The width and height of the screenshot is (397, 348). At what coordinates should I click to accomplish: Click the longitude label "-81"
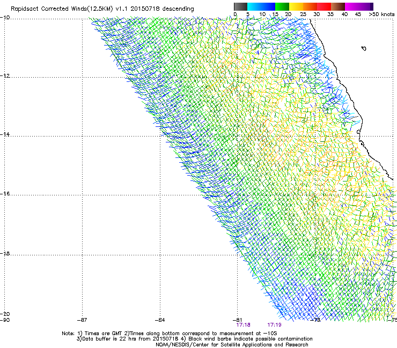pos(237,320)
